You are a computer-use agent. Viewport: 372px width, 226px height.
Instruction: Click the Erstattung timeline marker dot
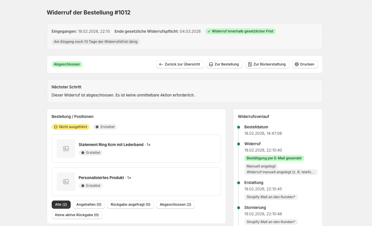click(x=239, y=183)
